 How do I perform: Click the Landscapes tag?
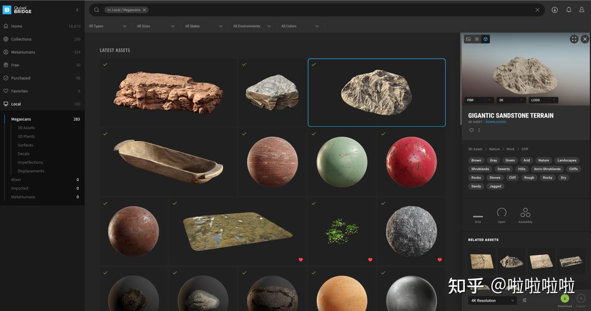pyautogui.click(x=567, y=161)
